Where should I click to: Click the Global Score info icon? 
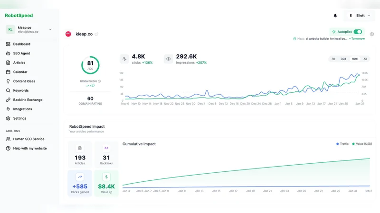pyautogui.click(x=99, y=81)
